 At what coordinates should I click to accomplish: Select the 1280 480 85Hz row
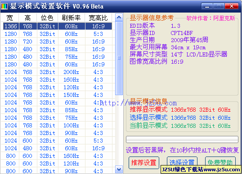58,49
